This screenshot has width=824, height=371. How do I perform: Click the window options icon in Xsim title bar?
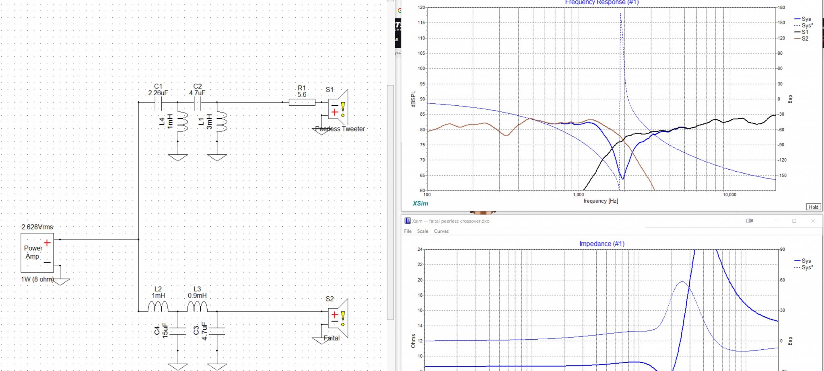749,221
